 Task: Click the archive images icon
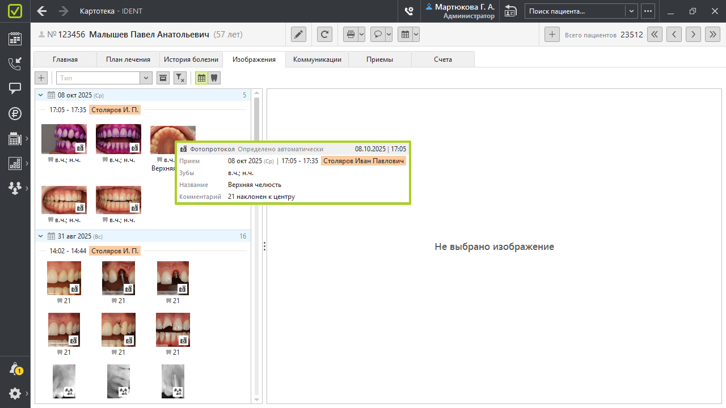[x=163, y=78]
